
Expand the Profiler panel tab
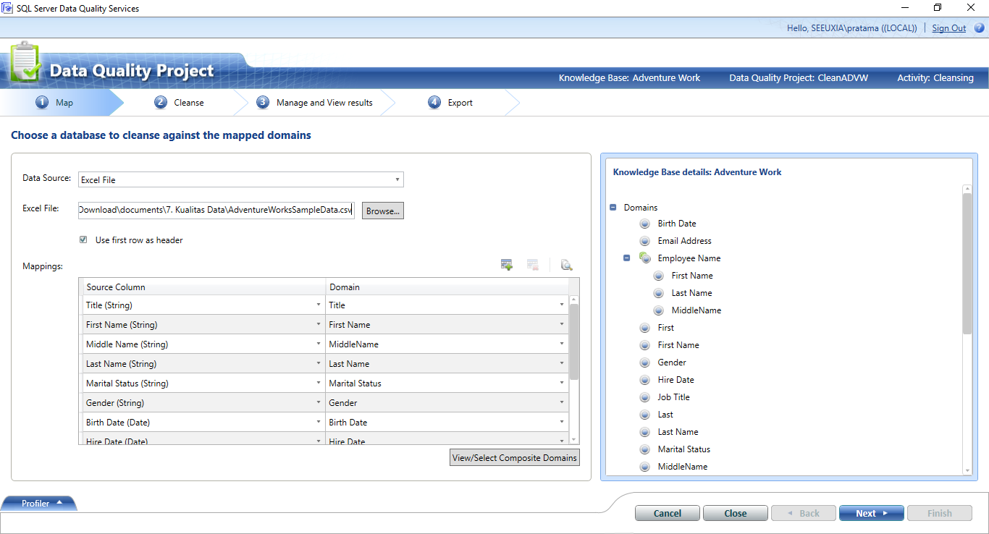[x=39, y=504]
